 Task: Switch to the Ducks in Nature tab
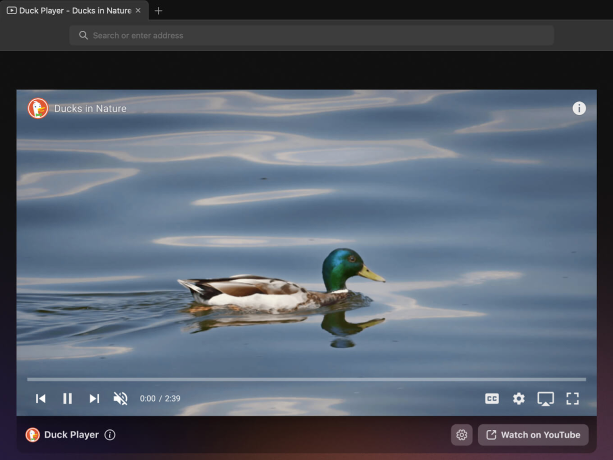click(72, 10)
